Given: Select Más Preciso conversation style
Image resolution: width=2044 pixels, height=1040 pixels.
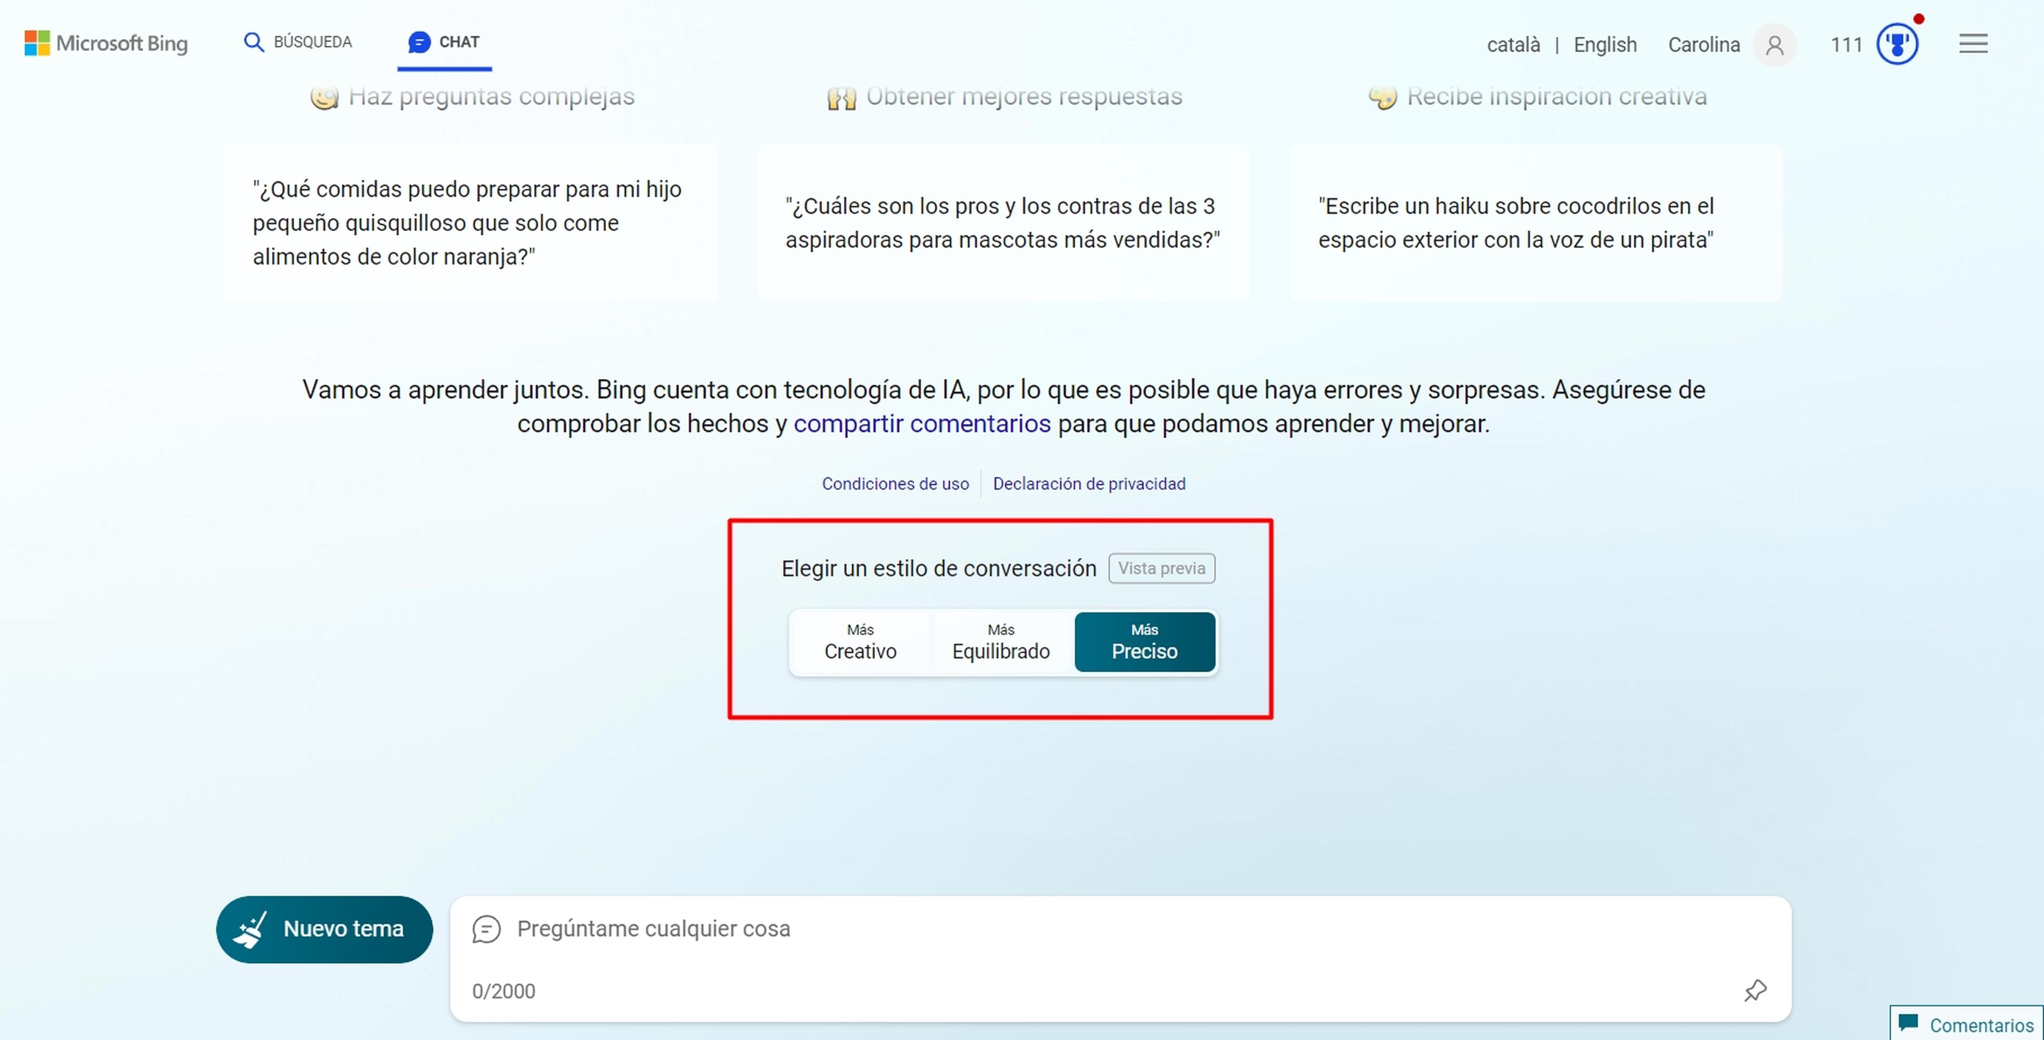Looking at the screenshot, I should coord(1144,642).
